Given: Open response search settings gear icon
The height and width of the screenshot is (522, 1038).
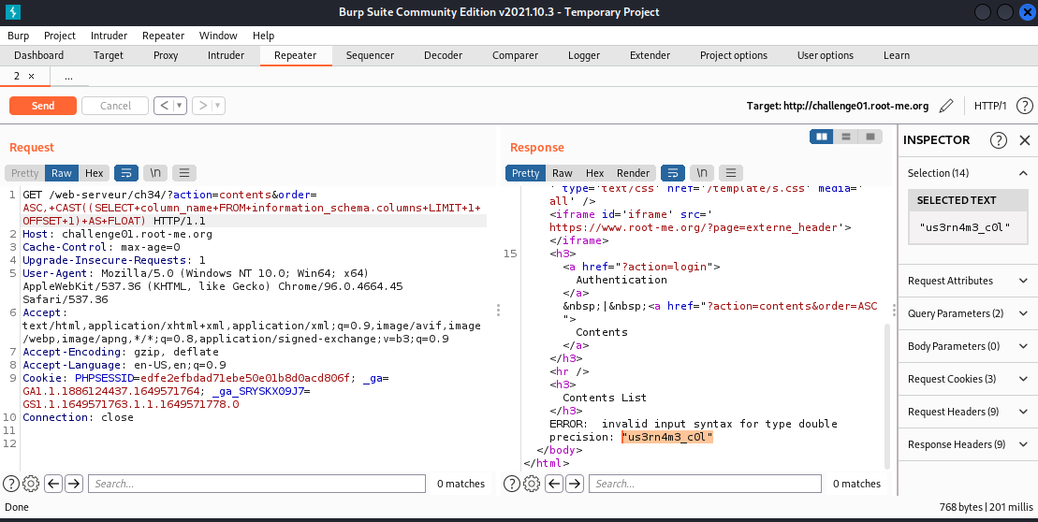Looking at the screenshot, I should pyautogui.click(x=532, y=484).
